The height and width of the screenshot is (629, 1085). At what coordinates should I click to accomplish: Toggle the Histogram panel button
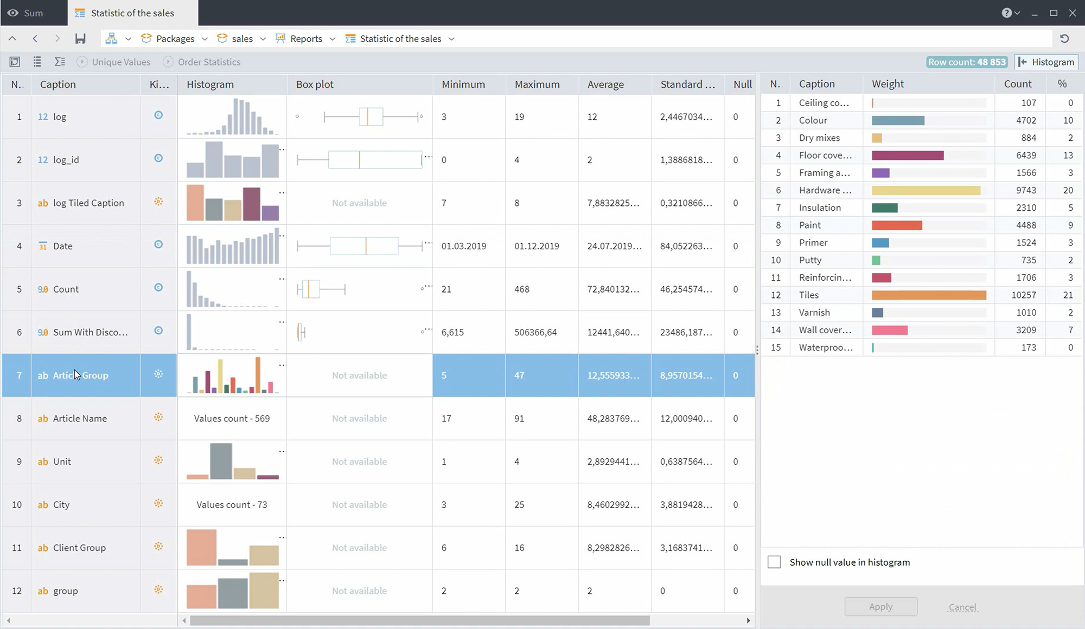(x=1046, y=62)
